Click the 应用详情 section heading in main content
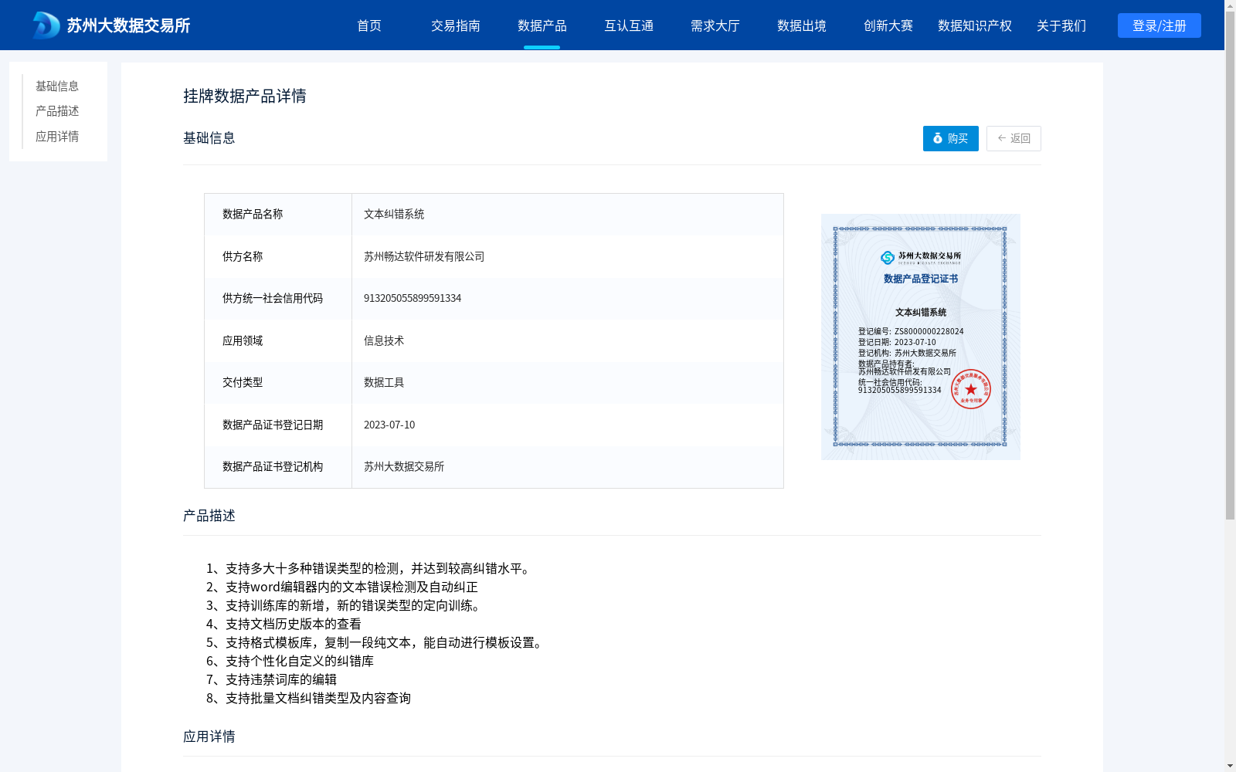1236x772 pixels. point(209,736)
